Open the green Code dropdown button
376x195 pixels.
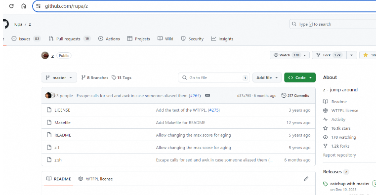point(300,78)
